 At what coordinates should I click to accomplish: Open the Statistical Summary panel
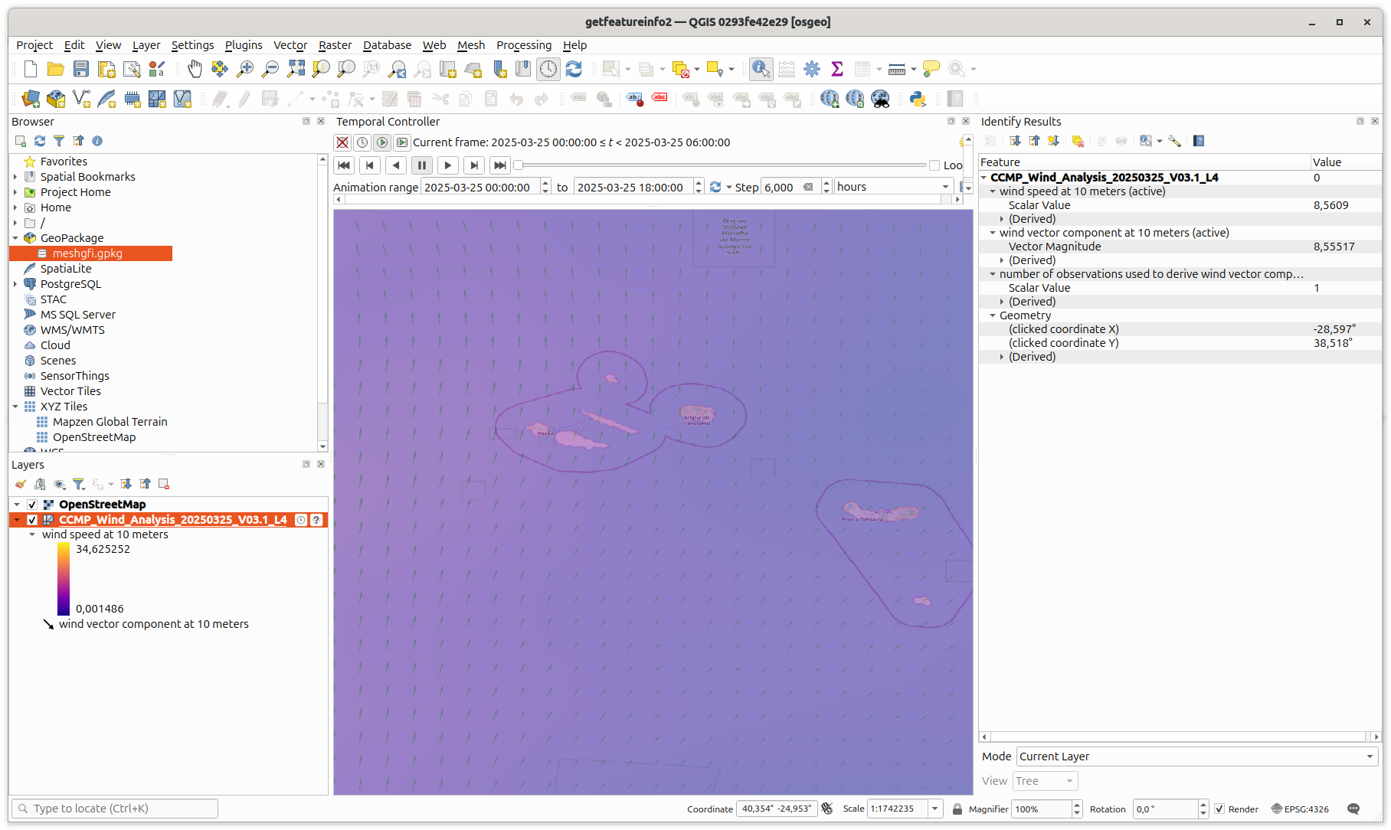pyautogui.click(x=836, y=69)
